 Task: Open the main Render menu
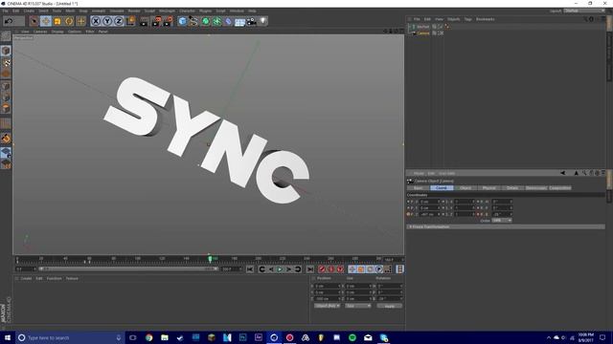click(x=134, y=11)
